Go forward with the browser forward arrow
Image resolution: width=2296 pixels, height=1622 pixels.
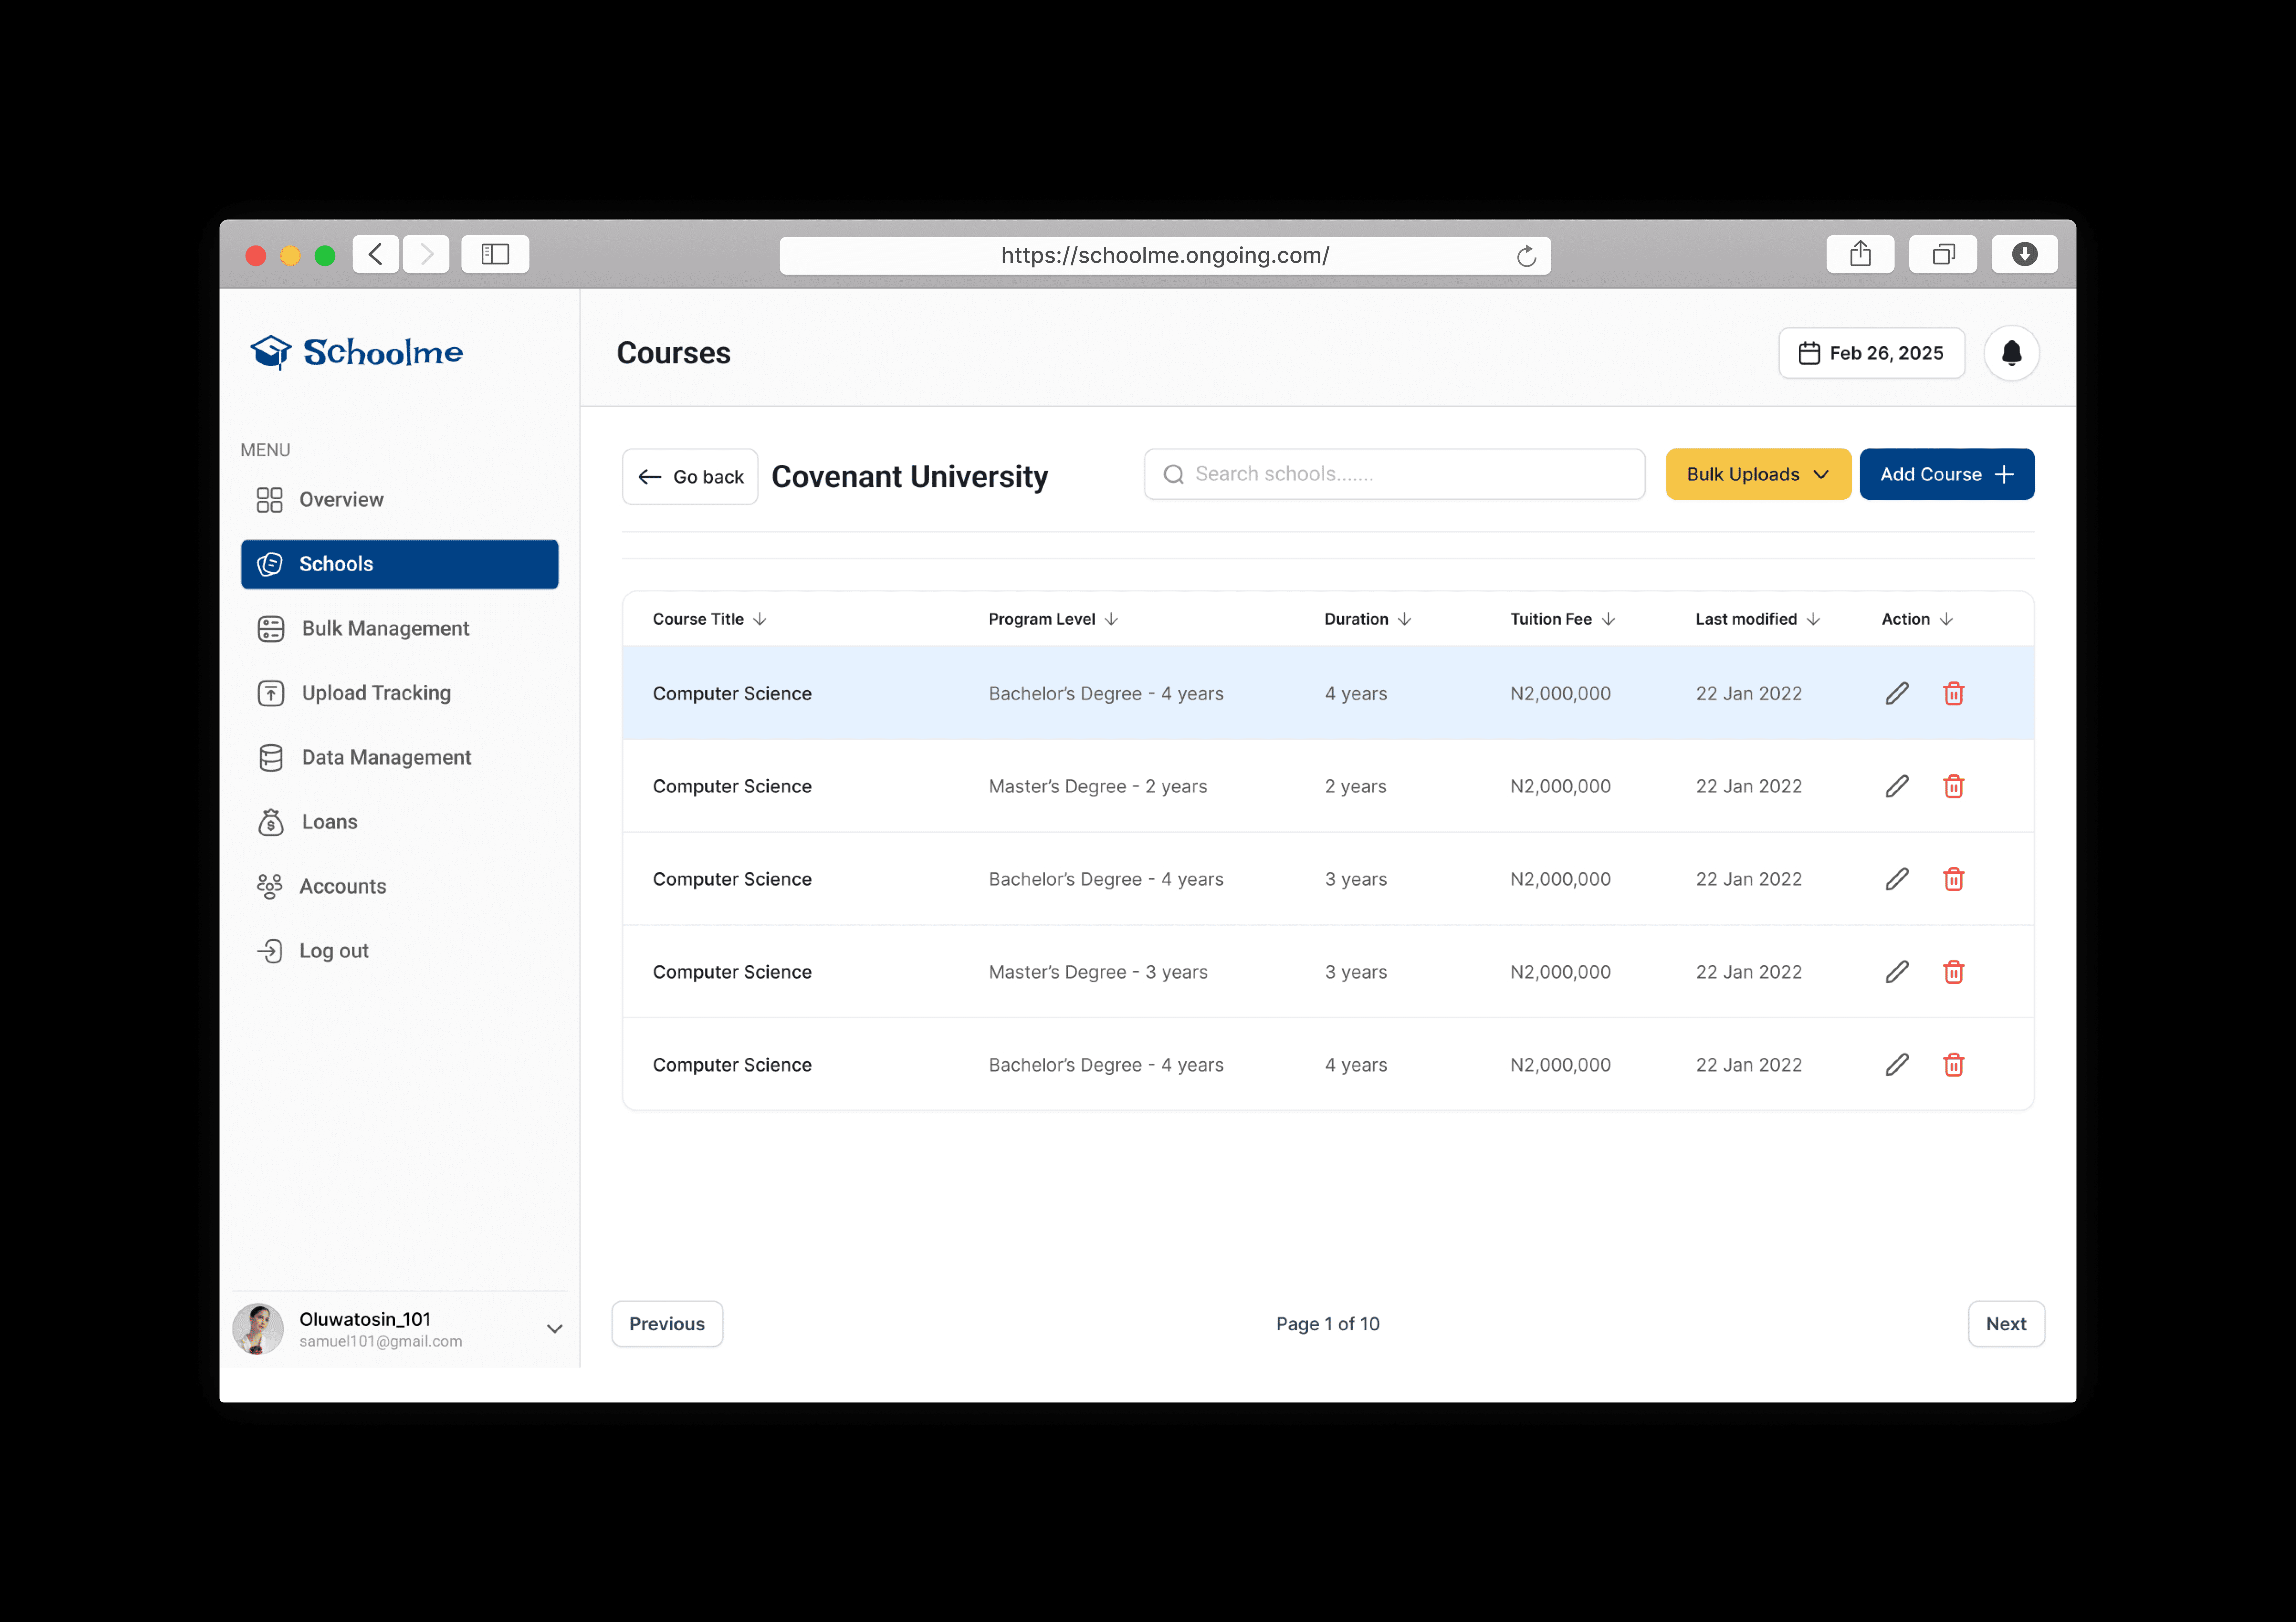(x=426, y=254)
